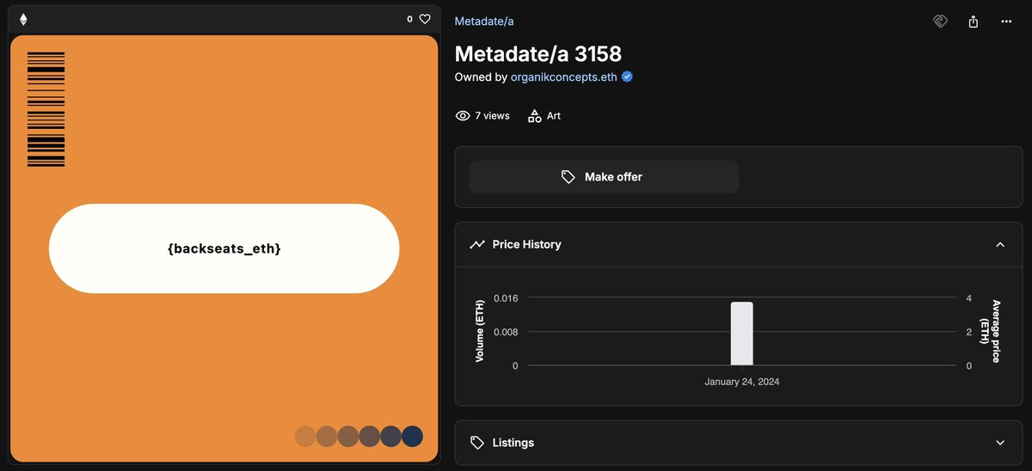Click the favorites count next to the heart
1032x471 pixels.
[x=409, y=19]
